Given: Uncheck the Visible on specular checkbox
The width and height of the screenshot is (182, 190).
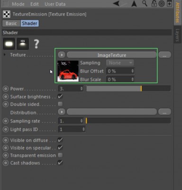Looking at the screenshot, I should click(x=60, y=147).
